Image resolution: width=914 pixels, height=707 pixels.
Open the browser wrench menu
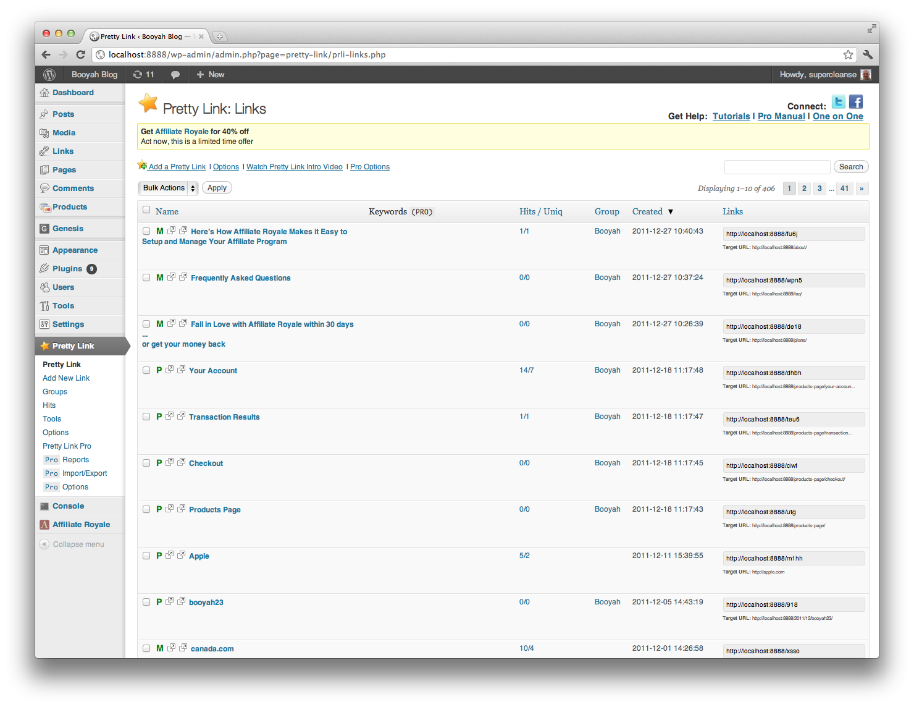pos(868,54)
